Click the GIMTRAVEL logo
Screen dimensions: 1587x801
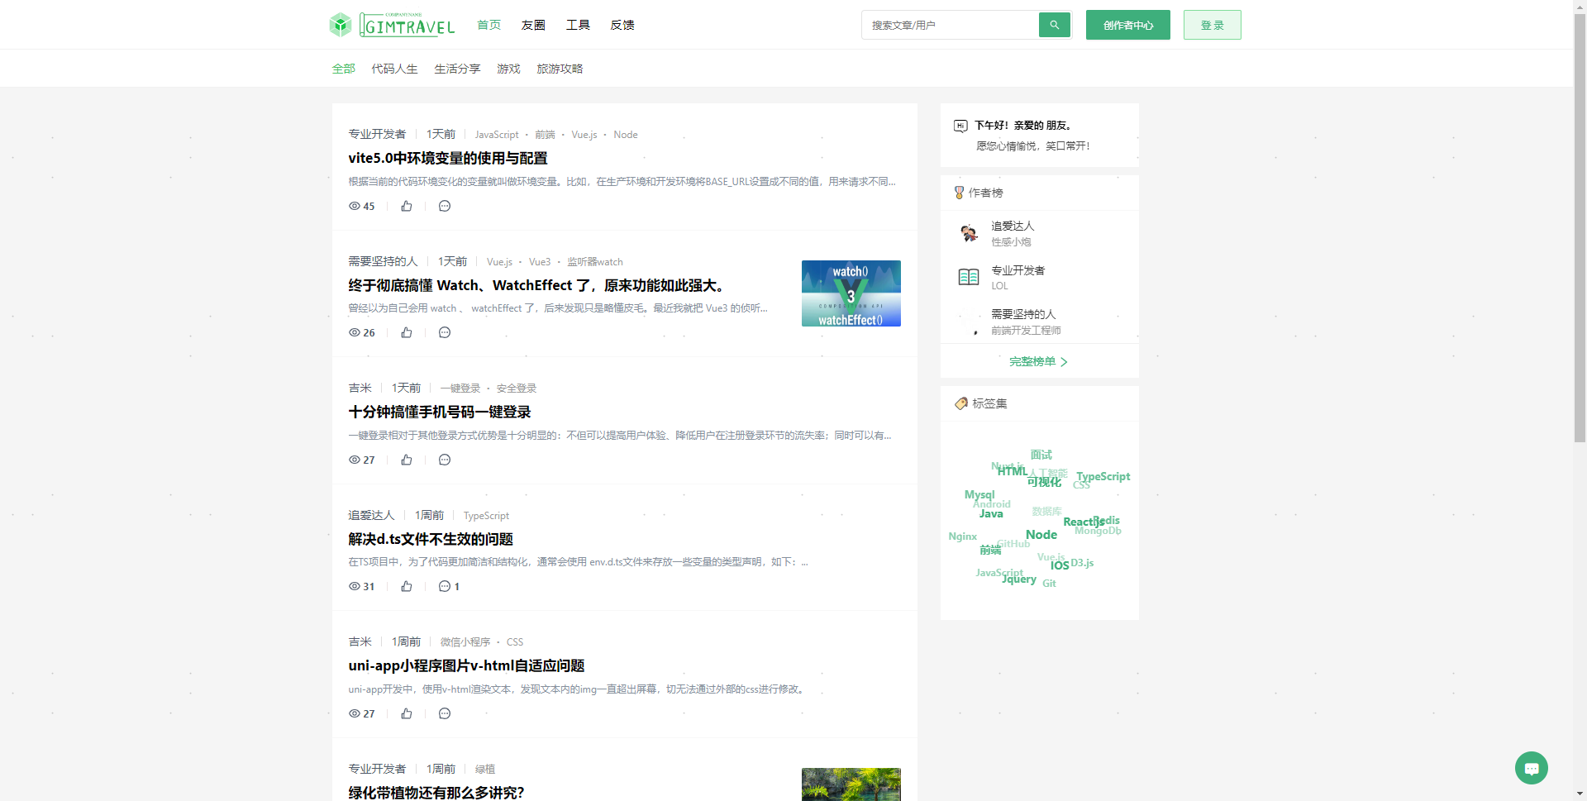tap(392, 25)
